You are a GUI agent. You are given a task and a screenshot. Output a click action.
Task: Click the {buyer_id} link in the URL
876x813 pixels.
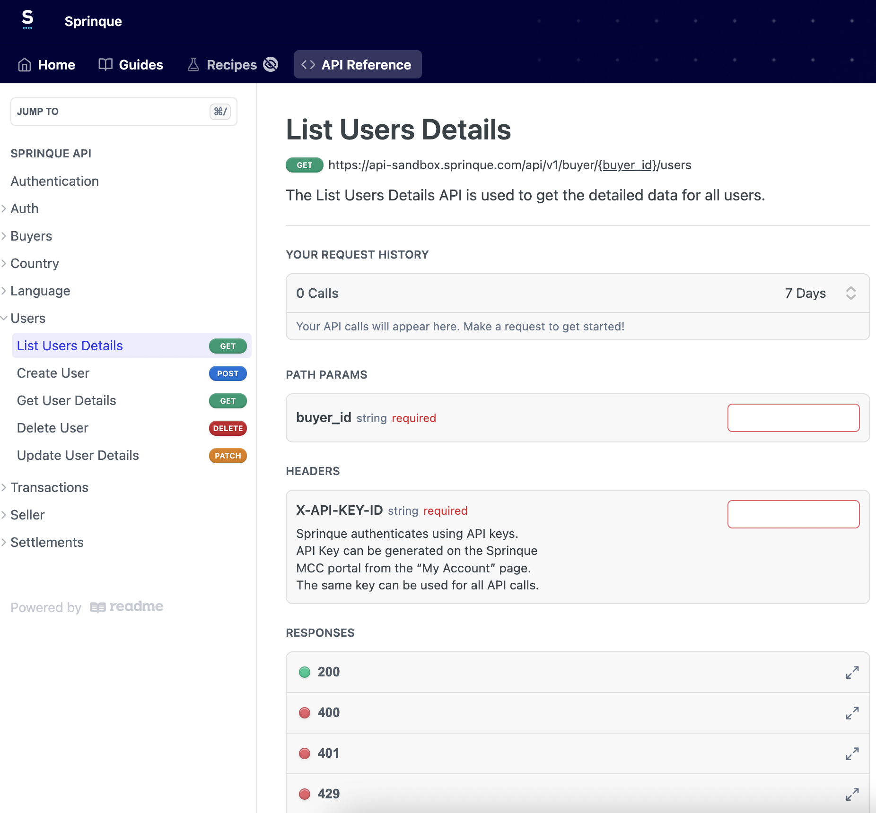628,165
